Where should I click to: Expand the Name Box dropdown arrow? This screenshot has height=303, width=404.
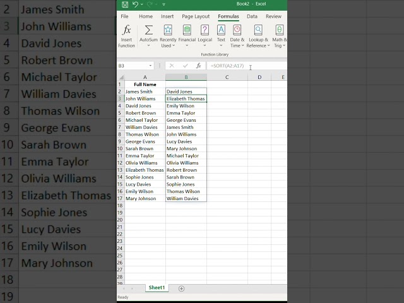tap(150, 66)
